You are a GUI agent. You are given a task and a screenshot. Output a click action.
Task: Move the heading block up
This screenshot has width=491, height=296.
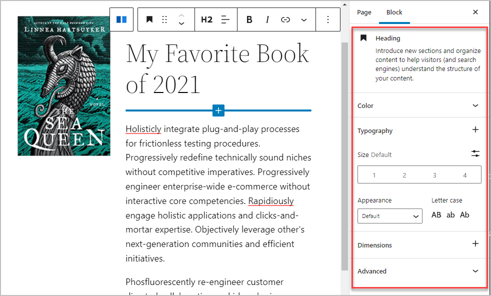pos(181,15)
